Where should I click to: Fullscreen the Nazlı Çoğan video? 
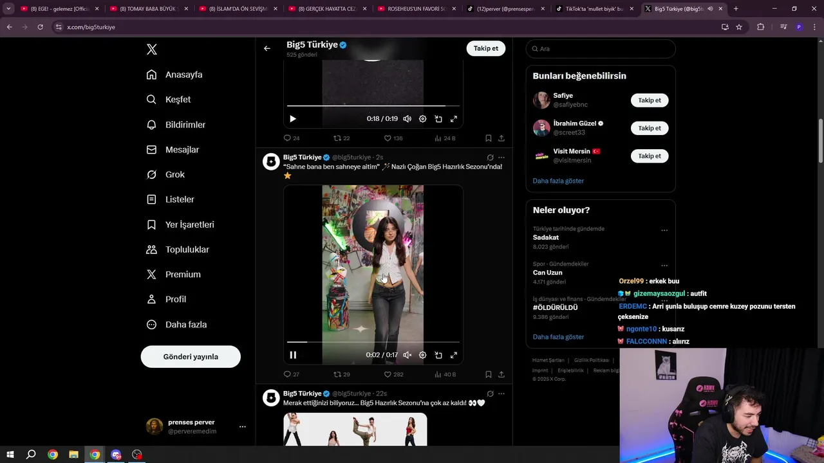454,355
